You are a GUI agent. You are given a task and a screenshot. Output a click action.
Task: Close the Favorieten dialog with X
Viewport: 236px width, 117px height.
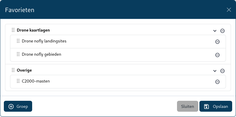(x=229, y=10)
